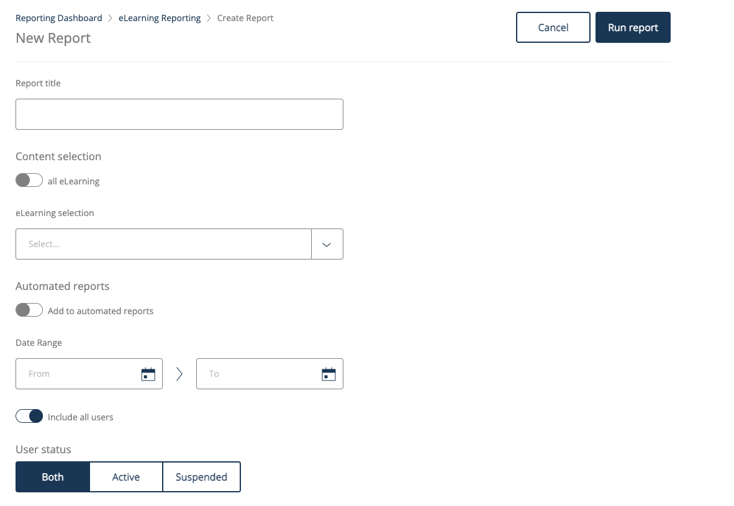The width and height of the screenshot is (734, 506).
Task: Expand the eLearning selection dropdown arrow
Action: [327, 244]
